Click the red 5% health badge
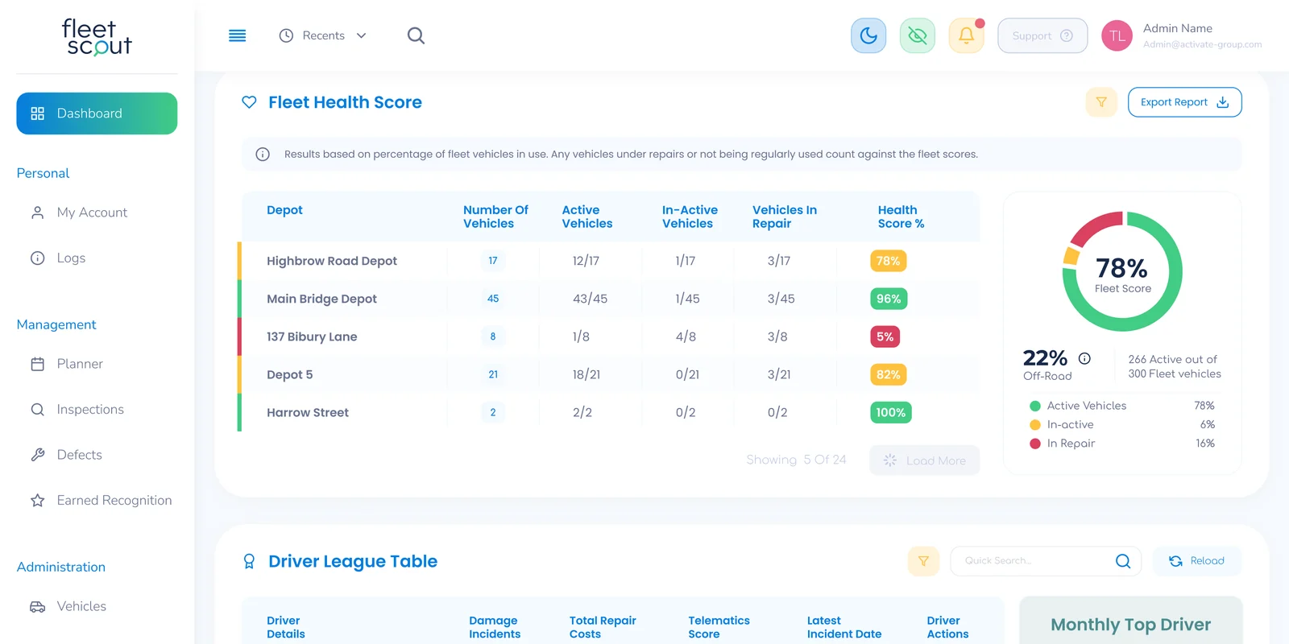Screen dimensions: 1289x644 click(885, 336)
